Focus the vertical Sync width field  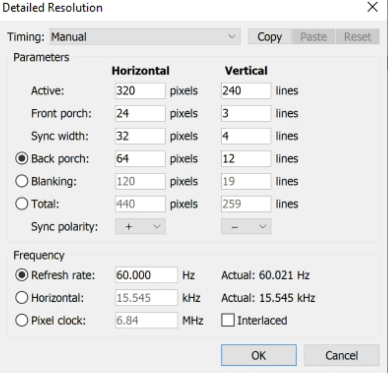[246, 136]
